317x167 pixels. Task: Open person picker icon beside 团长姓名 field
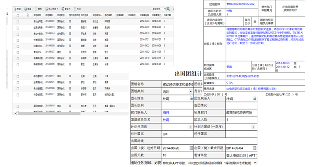click(191, 99)
